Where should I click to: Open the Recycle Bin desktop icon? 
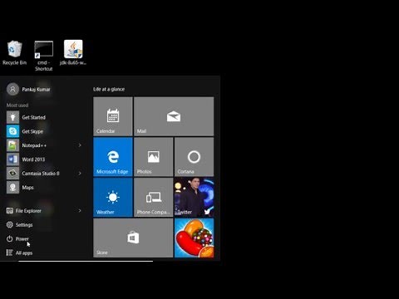tap(14, 52)
